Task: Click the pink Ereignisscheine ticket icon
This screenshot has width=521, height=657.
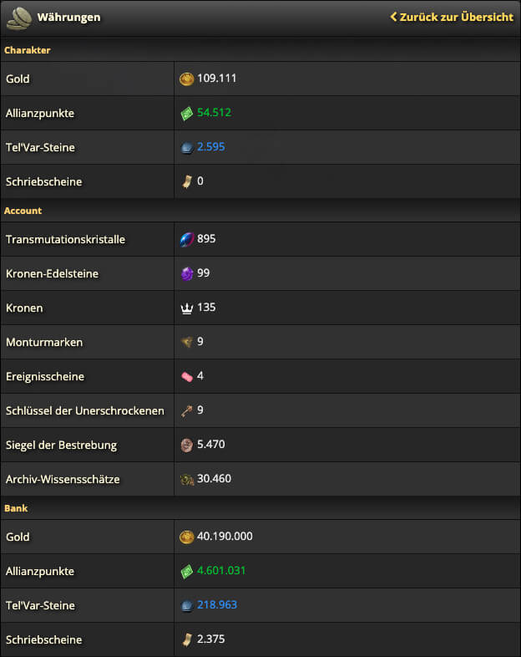Action: pos(187,377)
